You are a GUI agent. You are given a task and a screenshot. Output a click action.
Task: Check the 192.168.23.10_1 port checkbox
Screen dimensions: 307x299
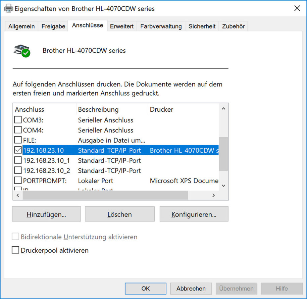[18, 160]
